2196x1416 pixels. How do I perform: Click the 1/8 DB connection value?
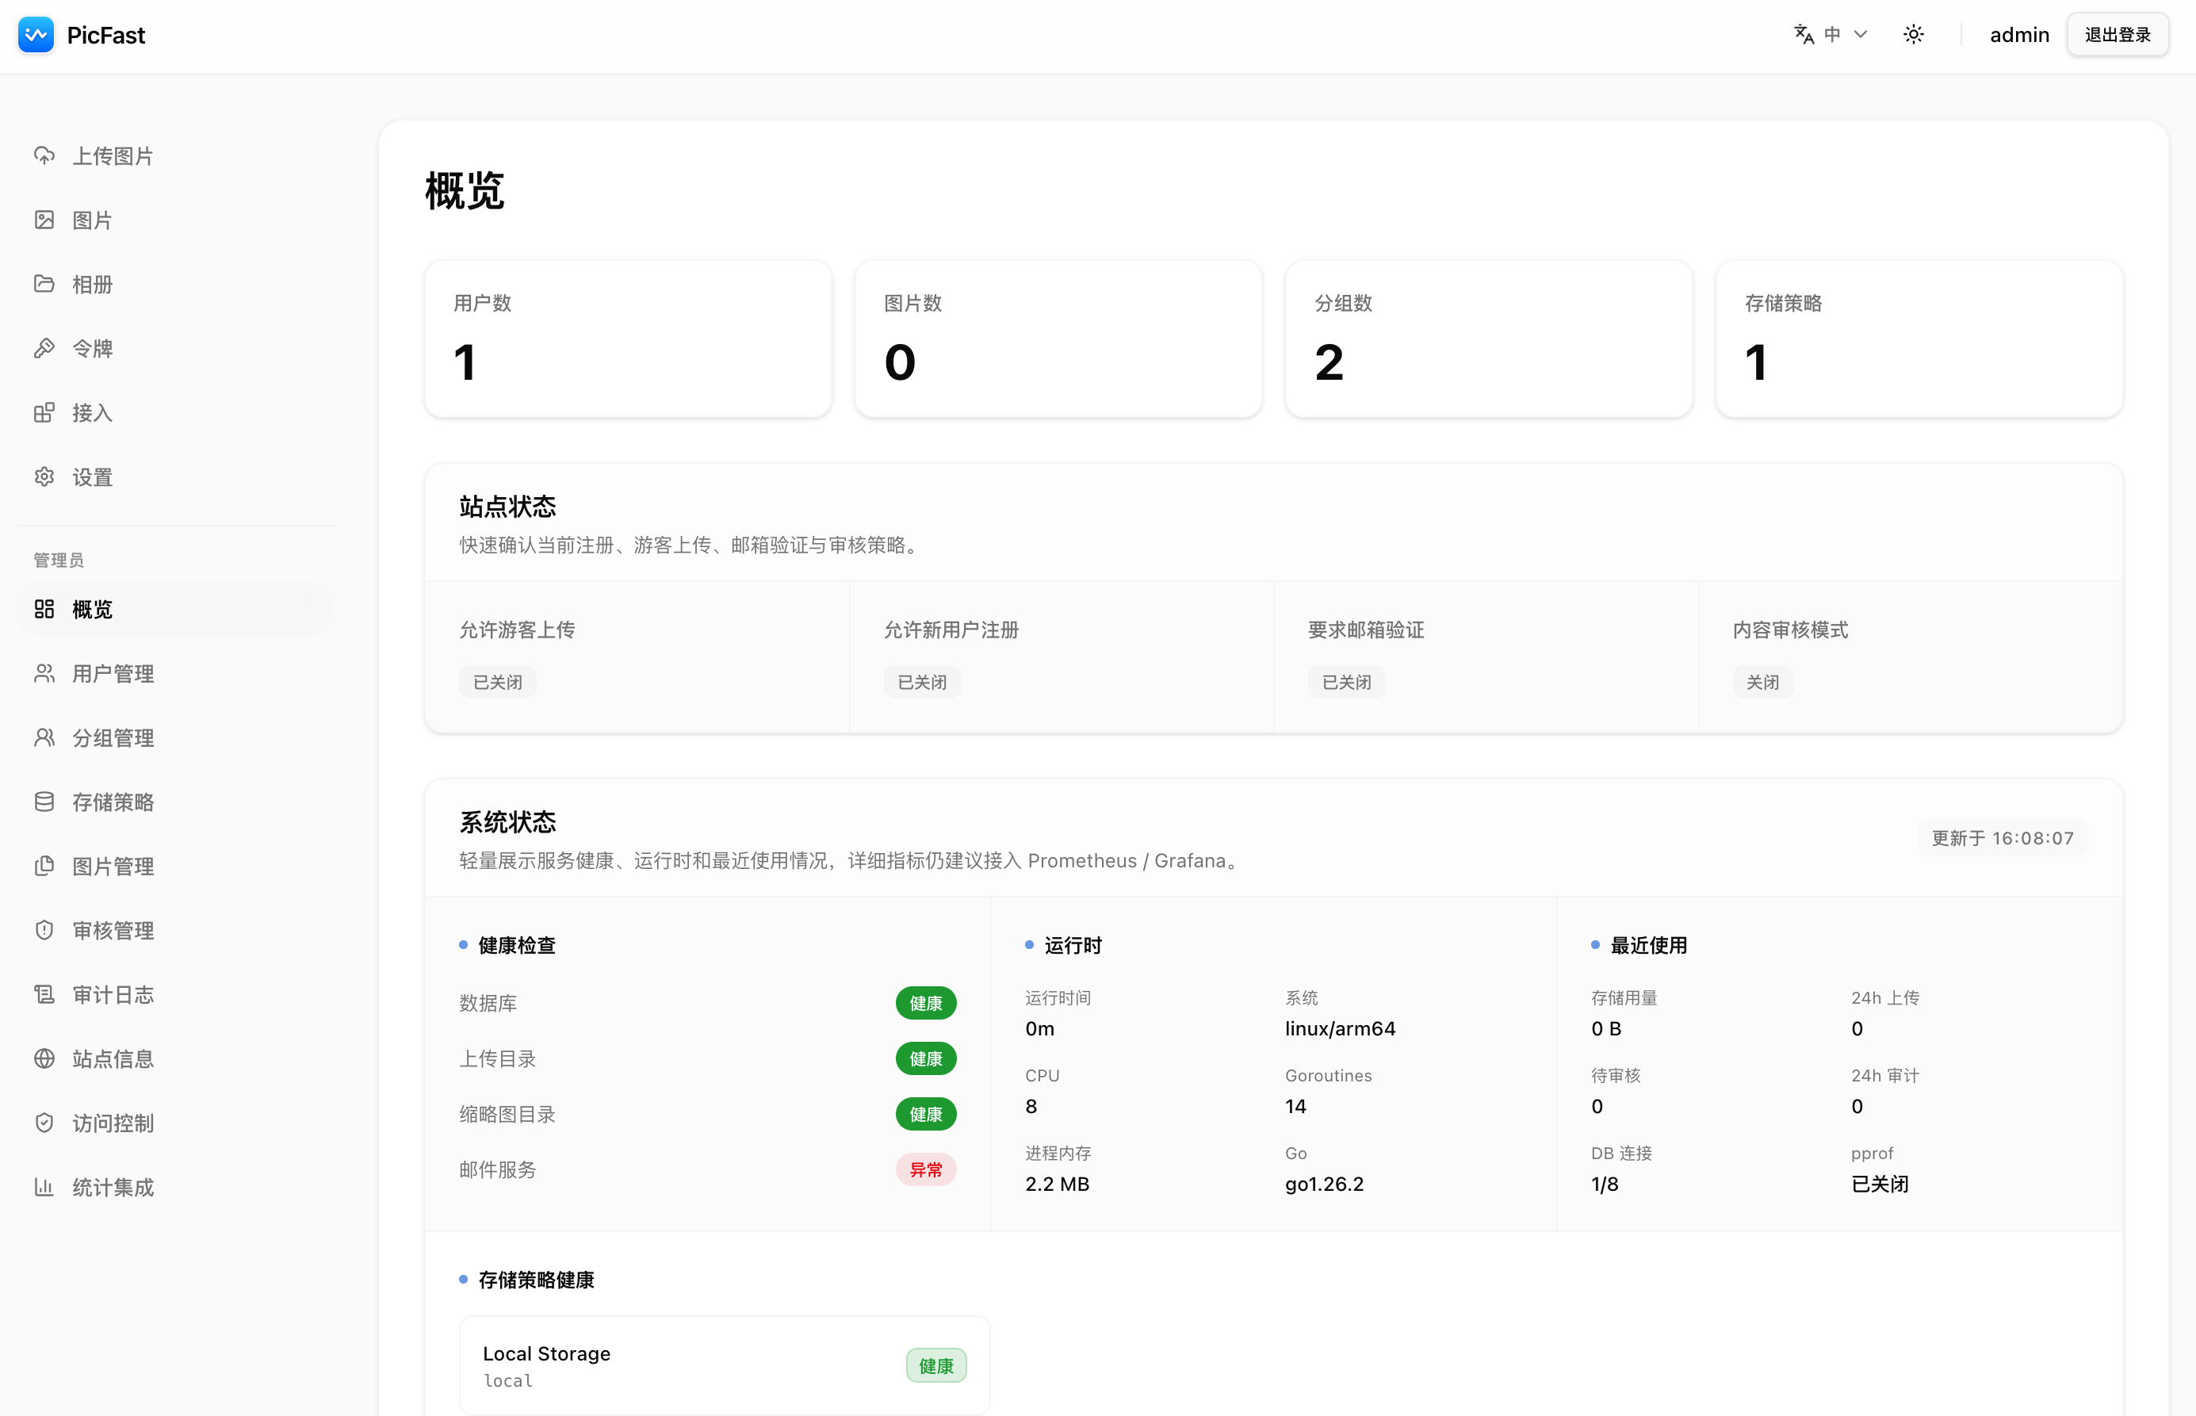[x=1604, y=1184]
